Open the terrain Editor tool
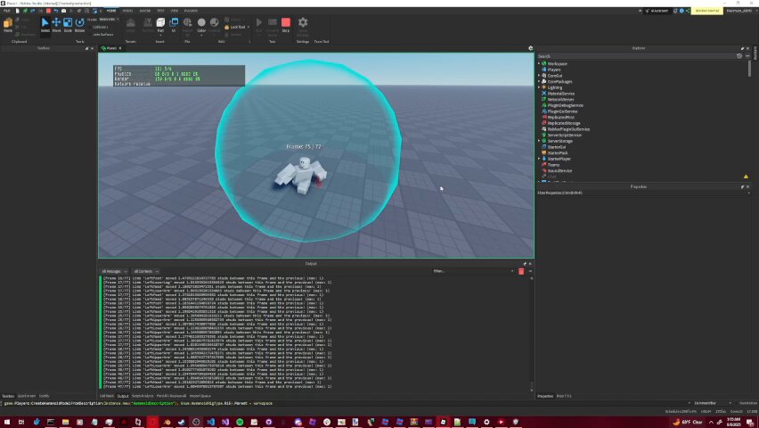The width and height of the screenshot is (759, 428). [131, 25]
